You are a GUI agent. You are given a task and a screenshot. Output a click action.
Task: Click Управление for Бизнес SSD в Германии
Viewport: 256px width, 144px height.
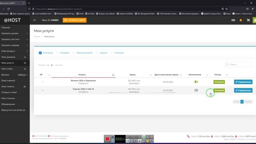[x=243, y=82]
